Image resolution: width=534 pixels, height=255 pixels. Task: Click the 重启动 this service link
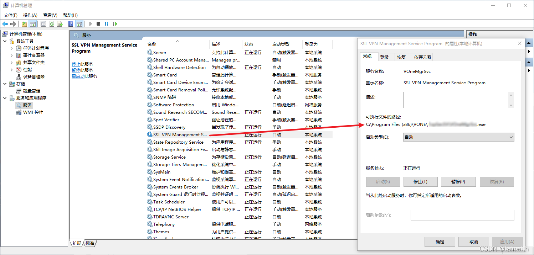pos(78,76)
